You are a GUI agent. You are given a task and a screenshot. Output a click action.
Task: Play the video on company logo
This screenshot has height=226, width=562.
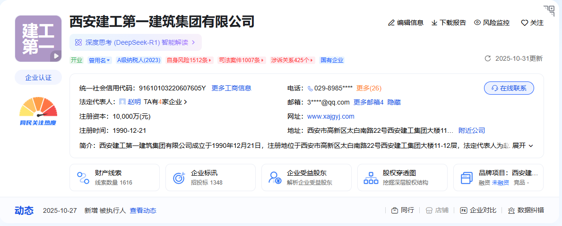pos(56,56)
